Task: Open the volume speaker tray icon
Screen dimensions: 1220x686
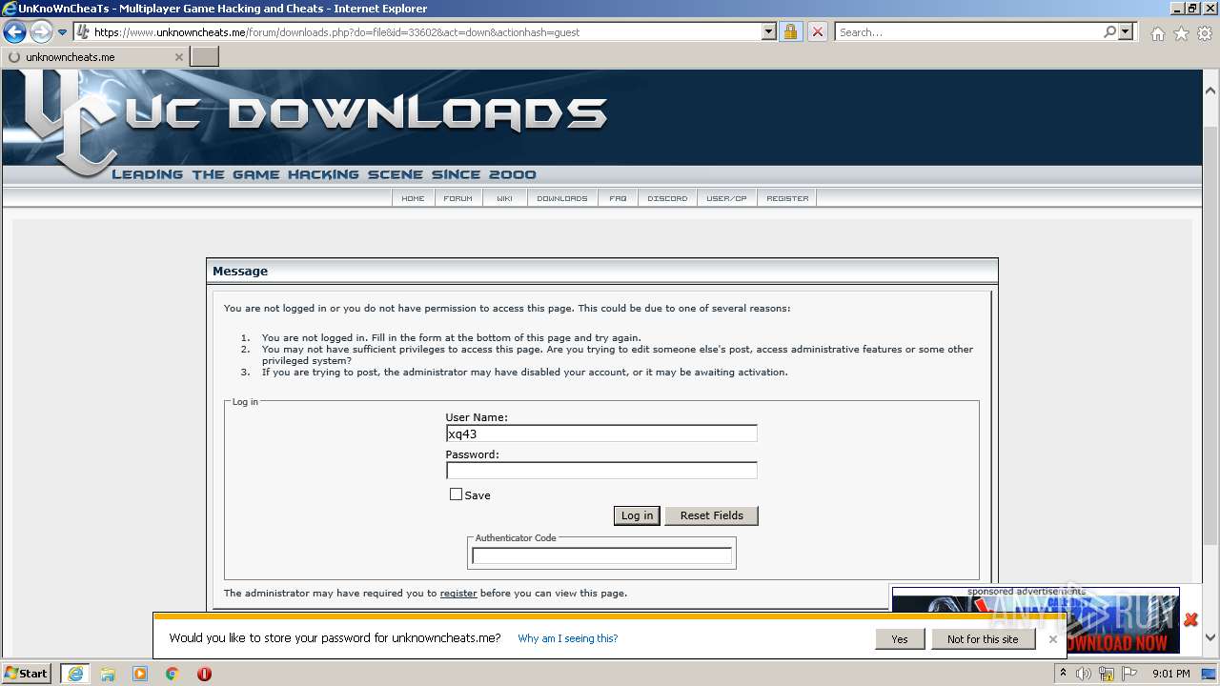Action: click(1084, 674)
